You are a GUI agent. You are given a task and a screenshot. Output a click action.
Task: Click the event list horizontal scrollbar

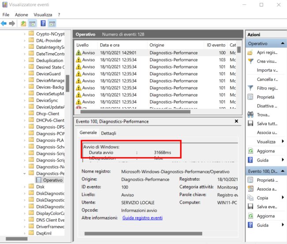coord(136,112)
